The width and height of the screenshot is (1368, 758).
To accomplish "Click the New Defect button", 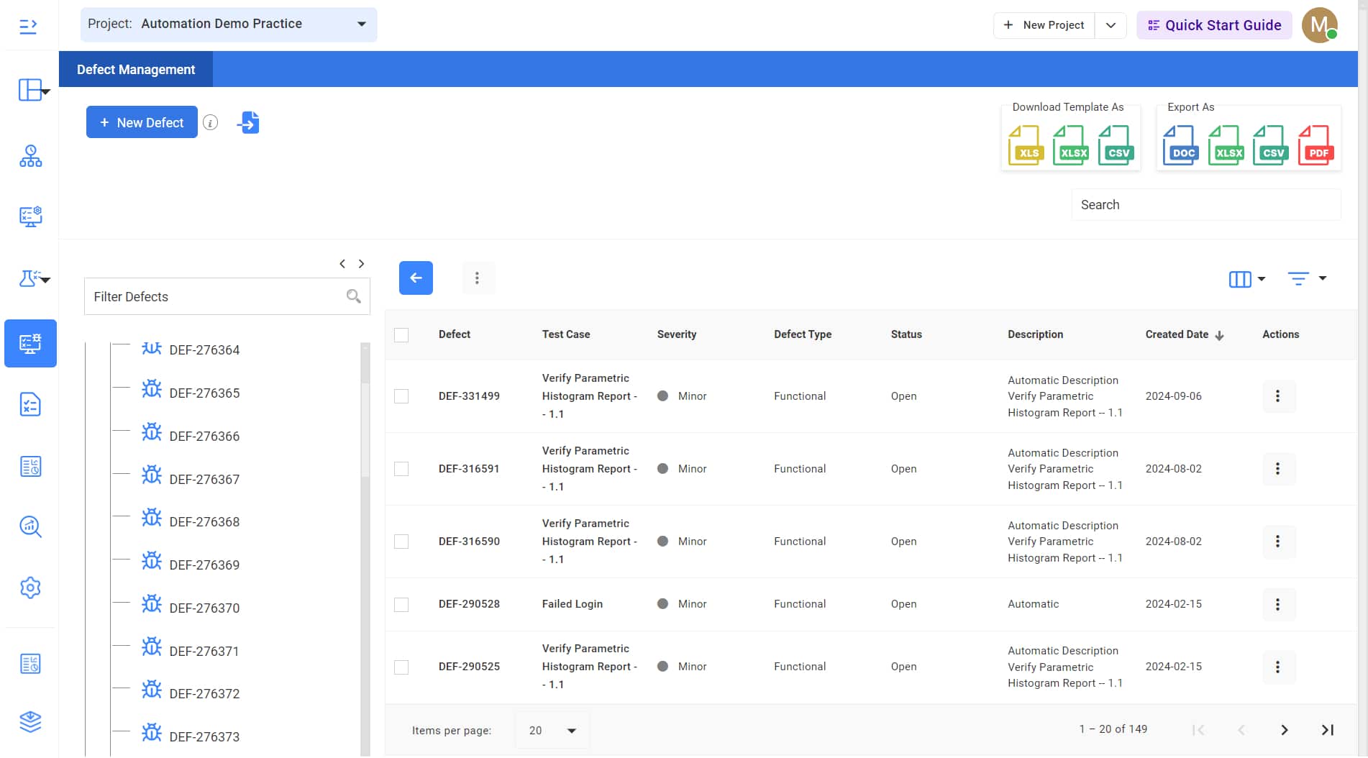I will point(142,123).
